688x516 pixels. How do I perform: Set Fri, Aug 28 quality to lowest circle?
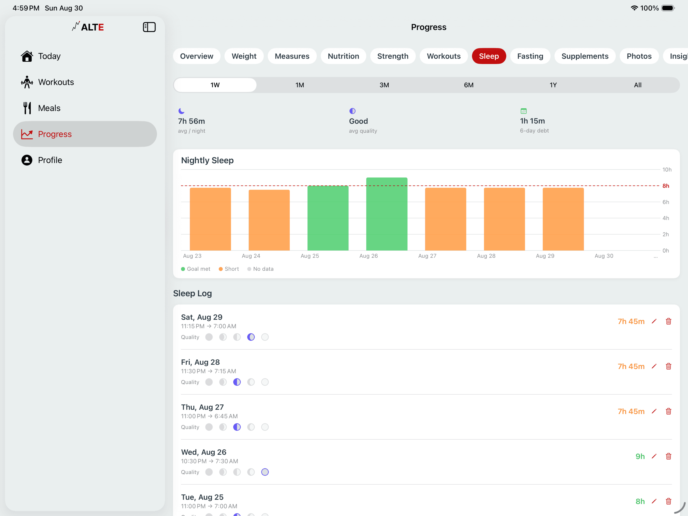click(209, 382)
